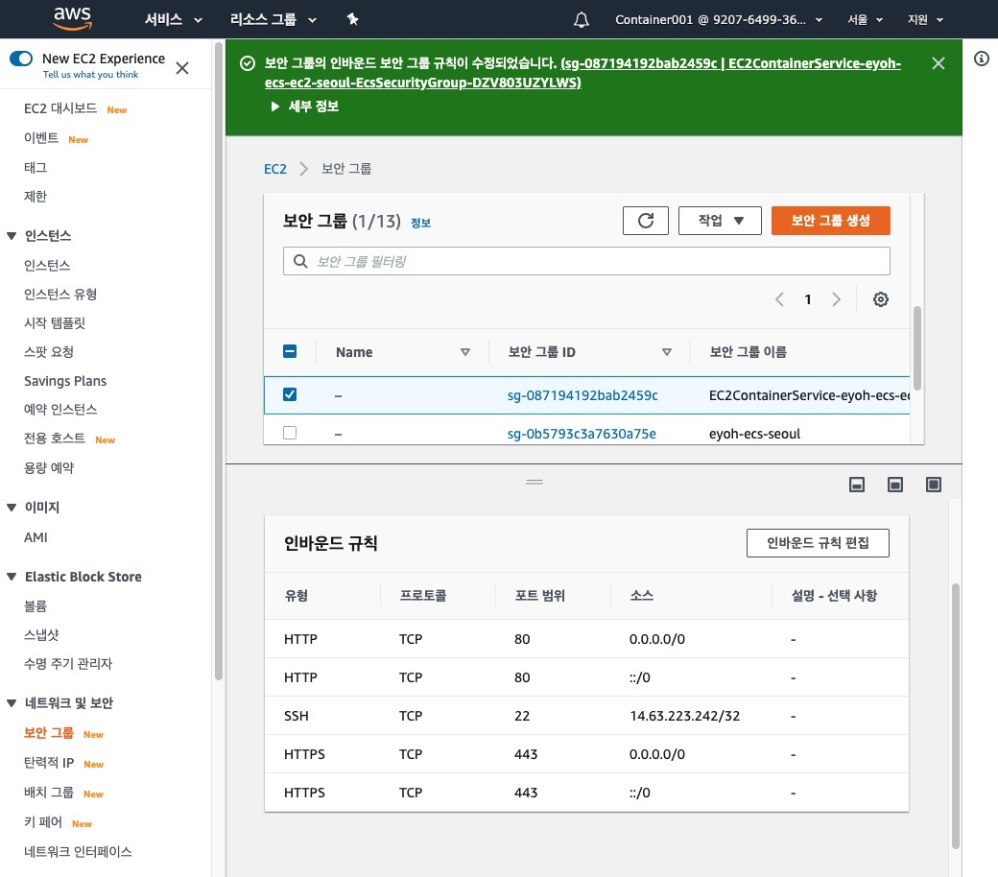Check the eyoh-ecs-seoul row checkbox
Screen dimensions: 998x877
290,433
